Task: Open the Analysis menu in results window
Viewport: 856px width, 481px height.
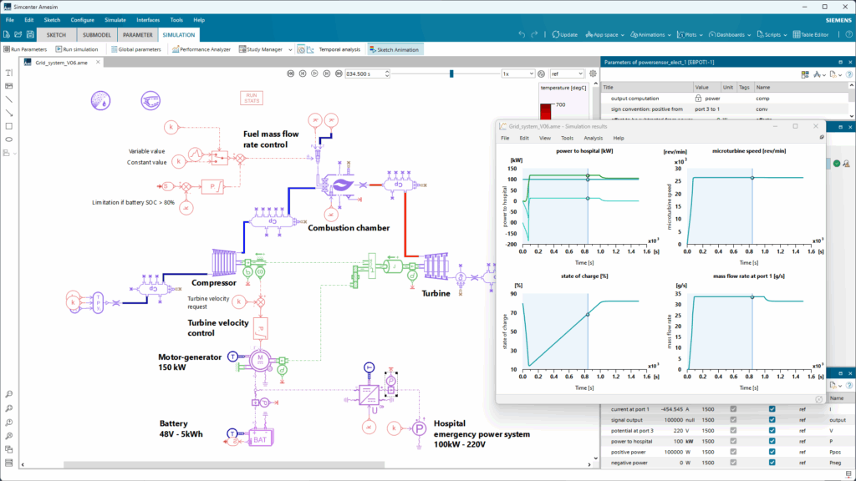Action: point(593,138)
